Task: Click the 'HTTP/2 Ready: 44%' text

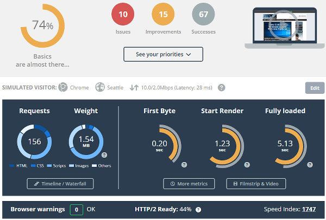Action: point(163,209)
